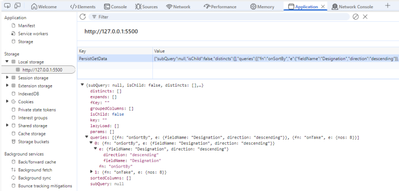
Task: Select the PersistGetData JSON value cell
Action: point(276,59)
